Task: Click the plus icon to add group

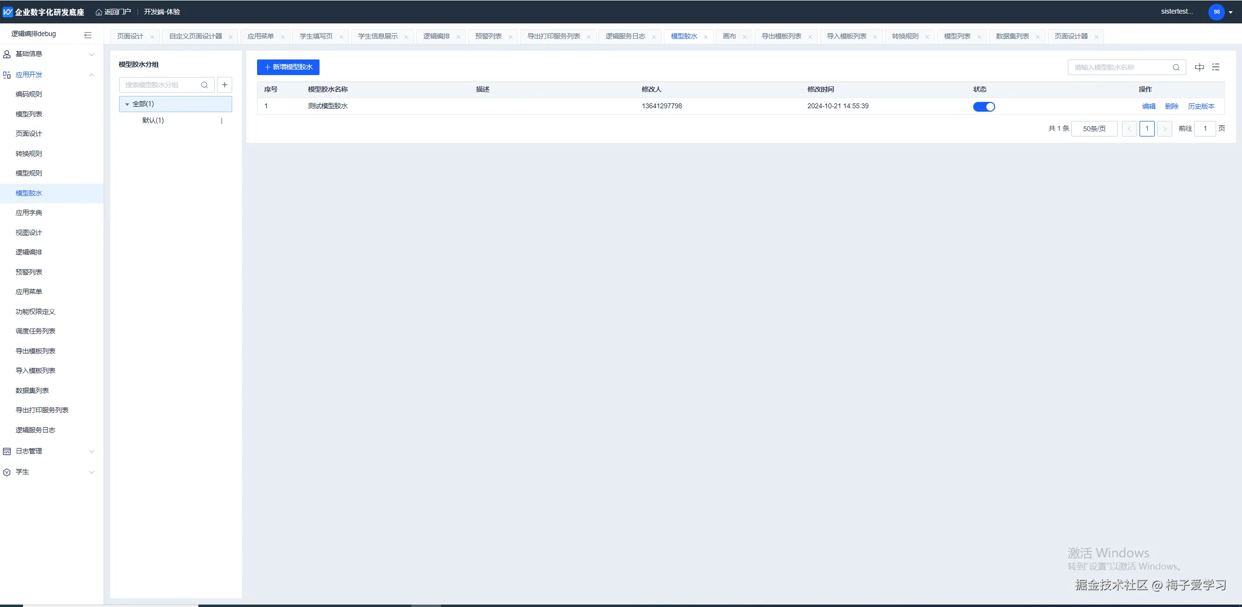Action: tap(224, 85)
